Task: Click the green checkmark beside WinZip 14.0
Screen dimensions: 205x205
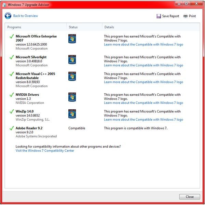Action: pyautogui.click(x=12, y=111)
